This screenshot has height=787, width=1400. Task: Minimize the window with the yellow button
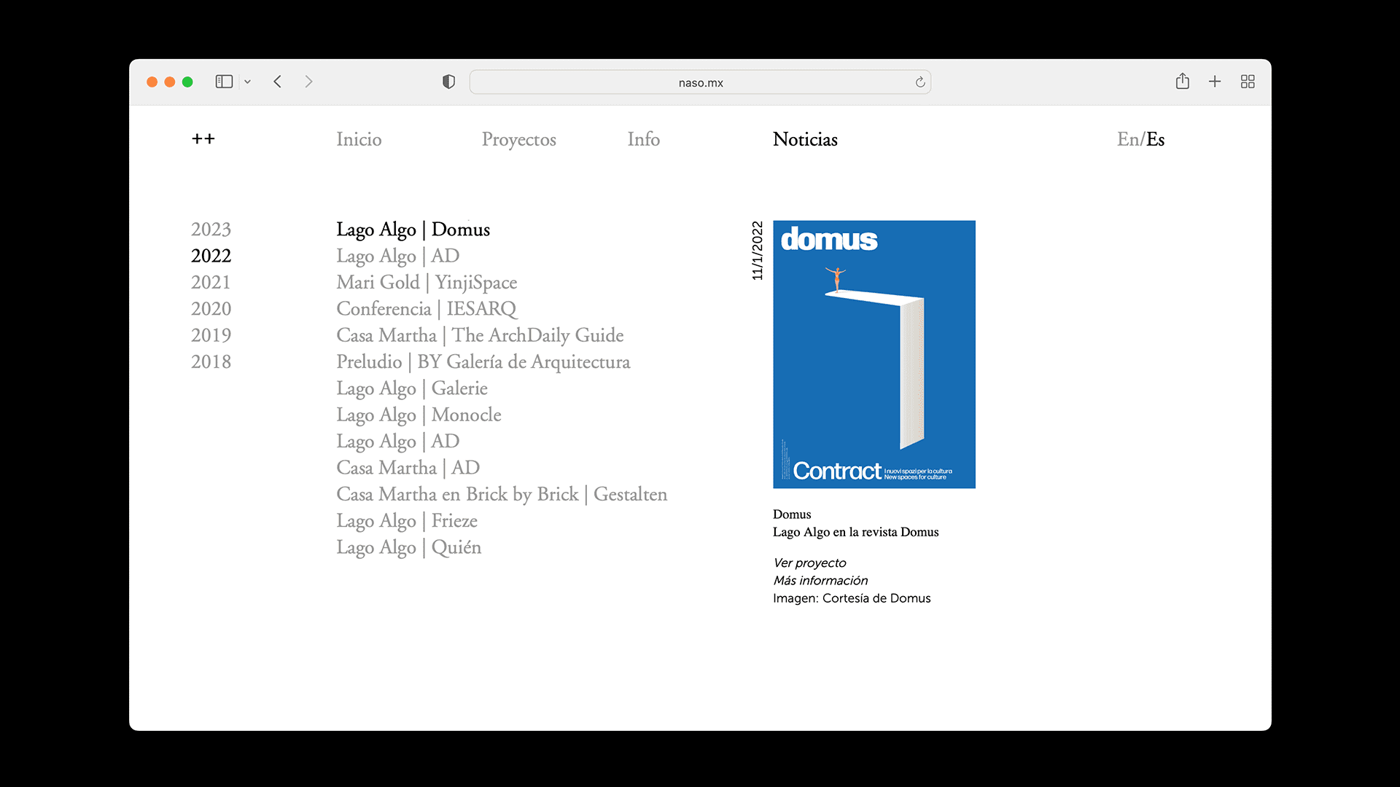(x=170, y=82)
